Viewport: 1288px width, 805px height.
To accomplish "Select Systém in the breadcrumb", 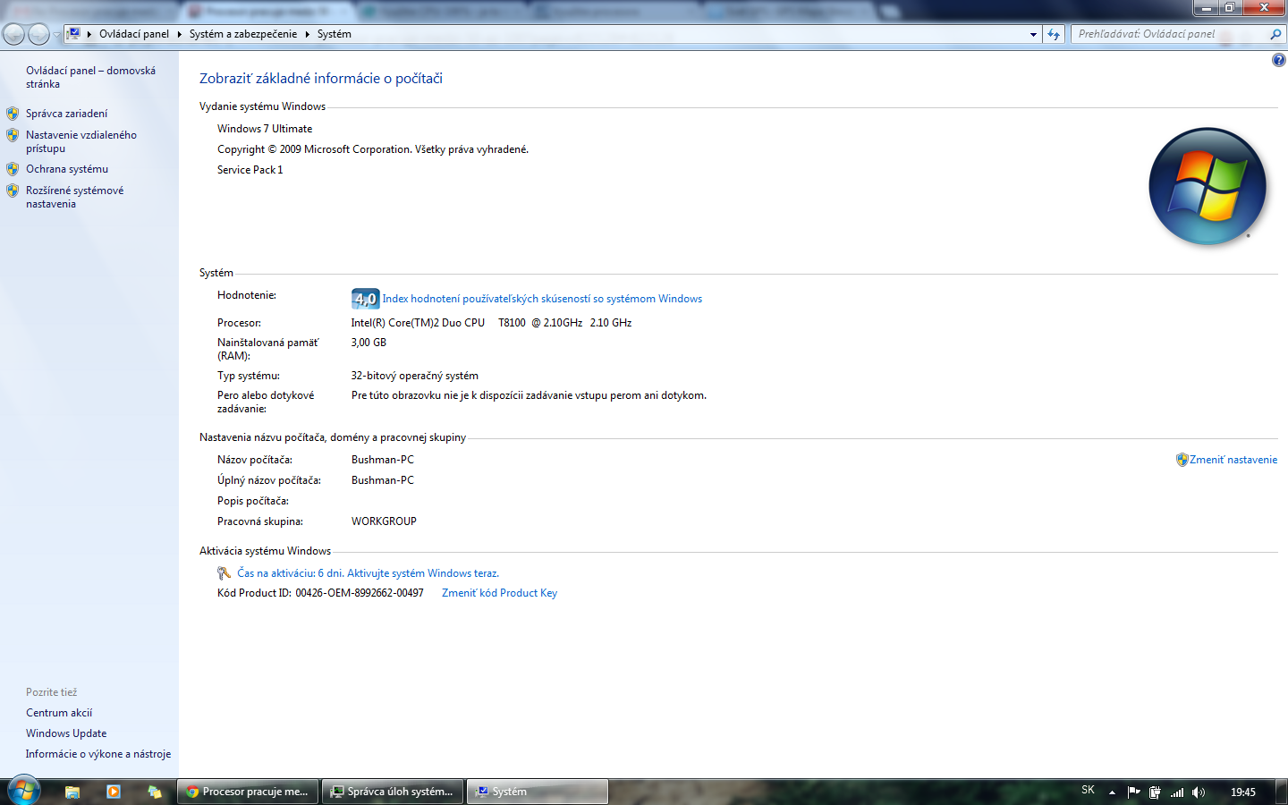I will point(335,34).
